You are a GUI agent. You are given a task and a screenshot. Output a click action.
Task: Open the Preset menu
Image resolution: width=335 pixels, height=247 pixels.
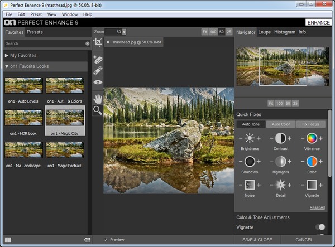pos(36,14)
